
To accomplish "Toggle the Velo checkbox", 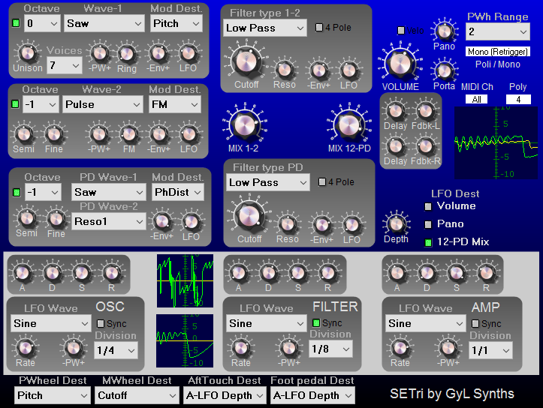I will tap(402, 31).
